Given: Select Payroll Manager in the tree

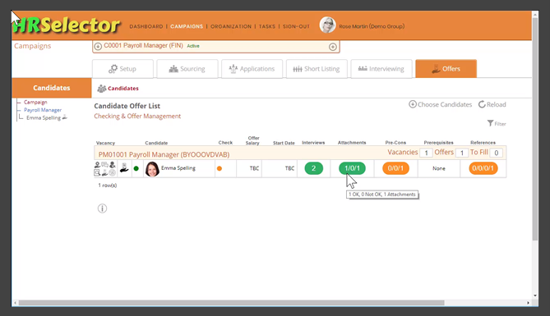Looking at the screenshot, I should (43, 110).
